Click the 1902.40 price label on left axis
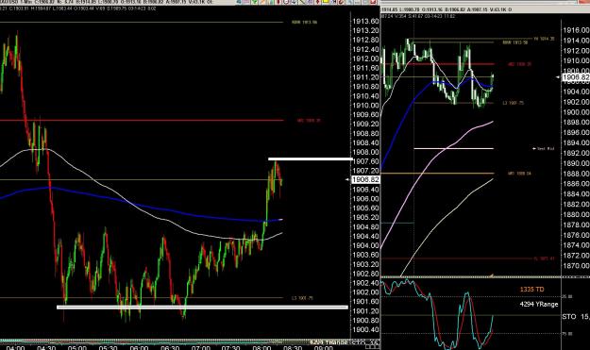 pos(365,283)
